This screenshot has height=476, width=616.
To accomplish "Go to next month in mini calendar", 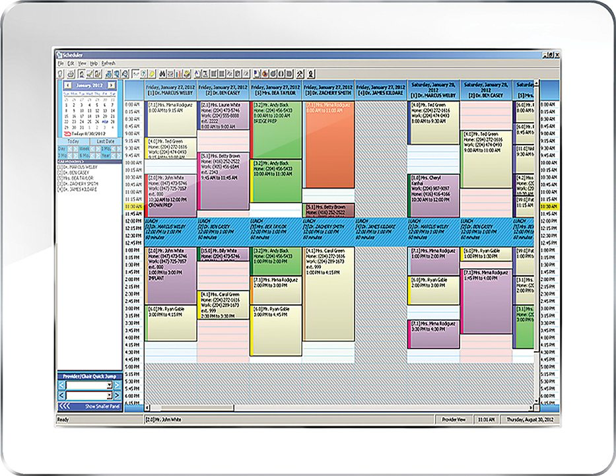I will click(112, 85).
